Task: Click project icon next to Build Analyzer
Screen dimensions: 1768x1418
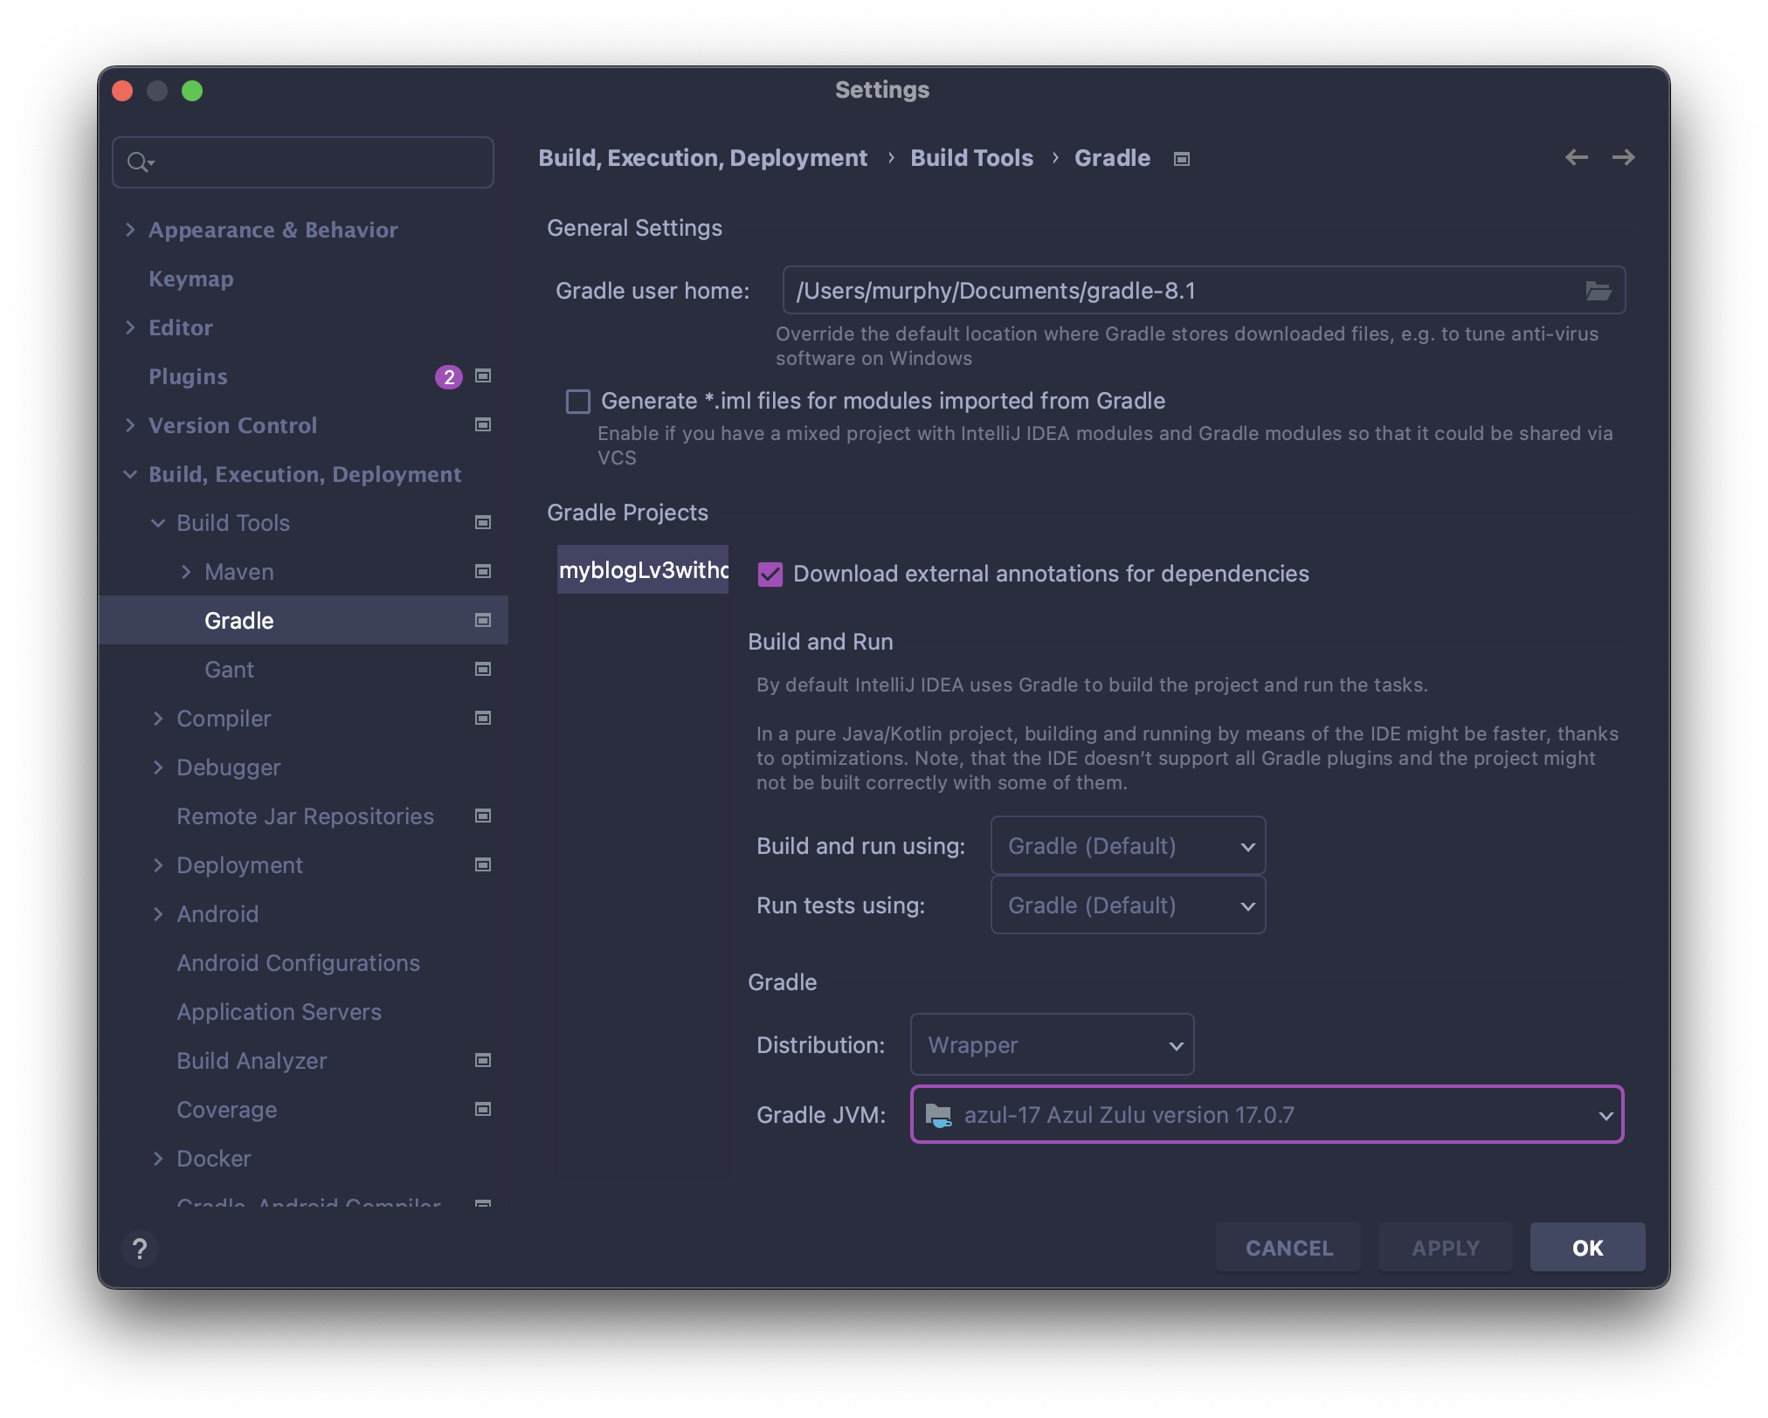Action: tap(482, 1060)
